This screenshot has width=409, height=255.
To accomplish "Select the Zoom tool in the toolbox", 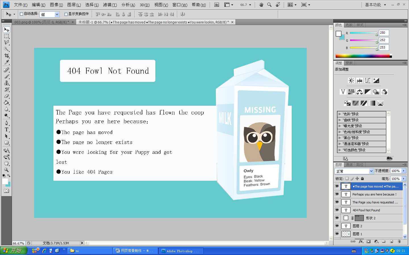I will coord(7,170).
